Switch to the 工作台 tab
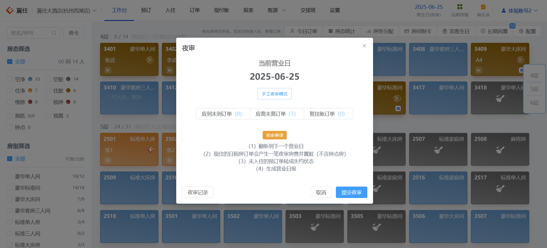Image resolution: width=547 pixels, height=248 pixels. pyautogui.click(x=119, y=10)
